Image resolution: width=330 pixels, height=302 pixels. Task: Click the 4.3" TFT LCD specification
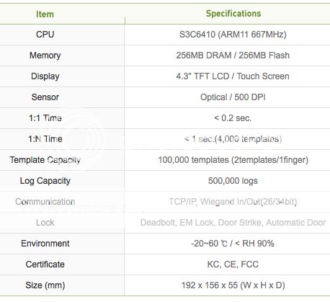click(x=233, y=76)
